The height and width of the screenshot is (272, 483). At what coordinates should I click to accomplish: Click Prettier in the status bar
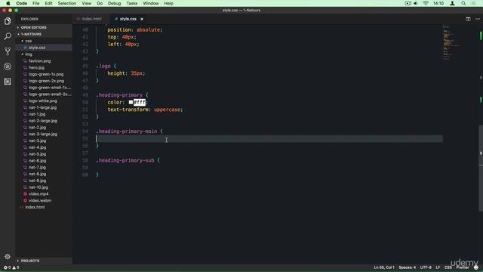point(463,267)
